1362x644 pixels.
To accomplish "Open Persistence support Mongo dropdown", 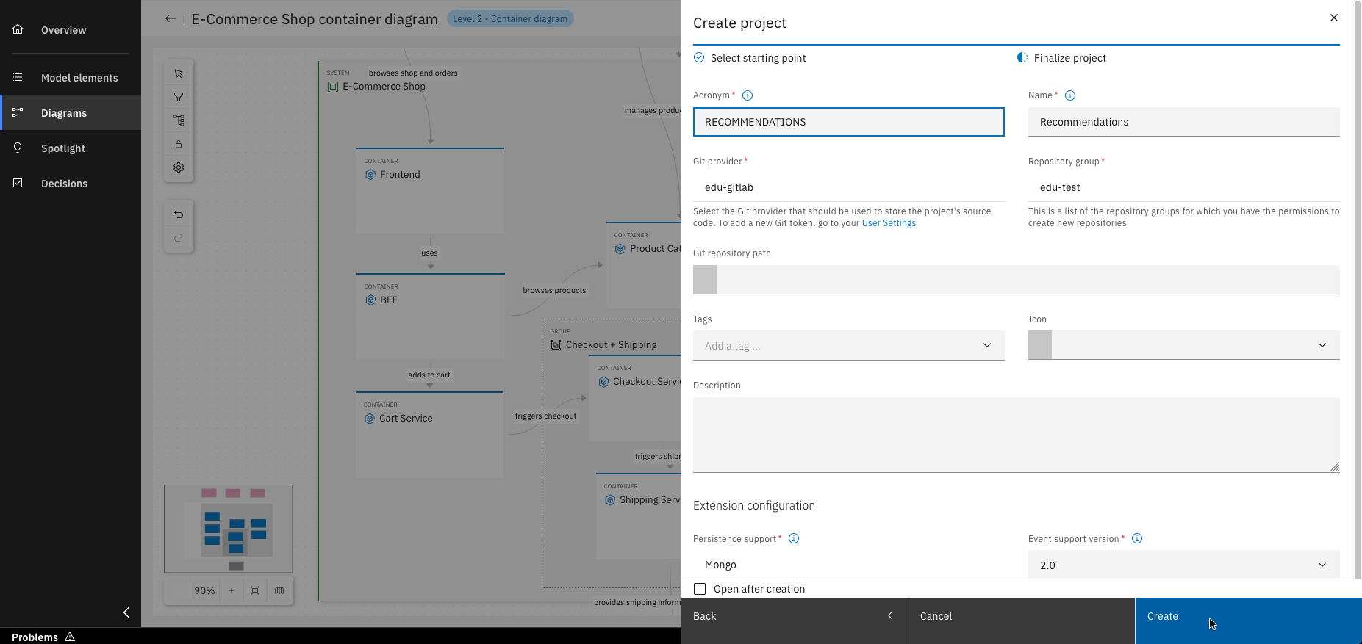I will pos(849,565).
